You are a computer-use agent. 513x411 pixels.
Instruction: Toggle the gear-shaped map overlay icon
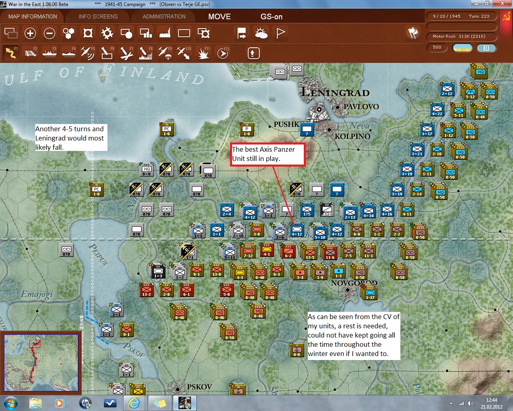[x=107, y=33]
